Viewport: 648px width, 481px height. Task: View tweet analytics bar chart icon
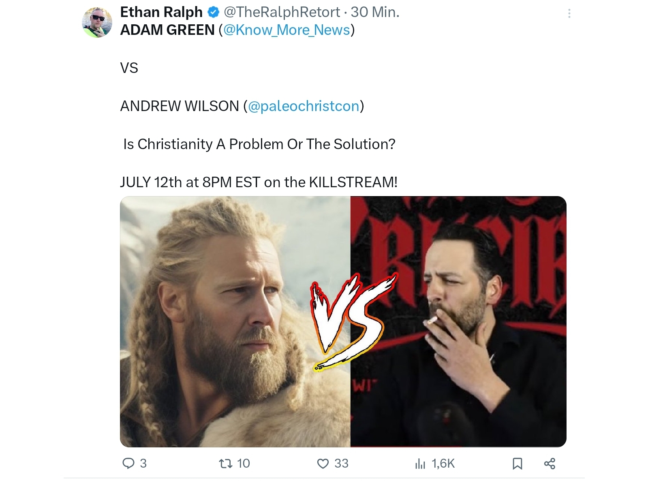420,464
